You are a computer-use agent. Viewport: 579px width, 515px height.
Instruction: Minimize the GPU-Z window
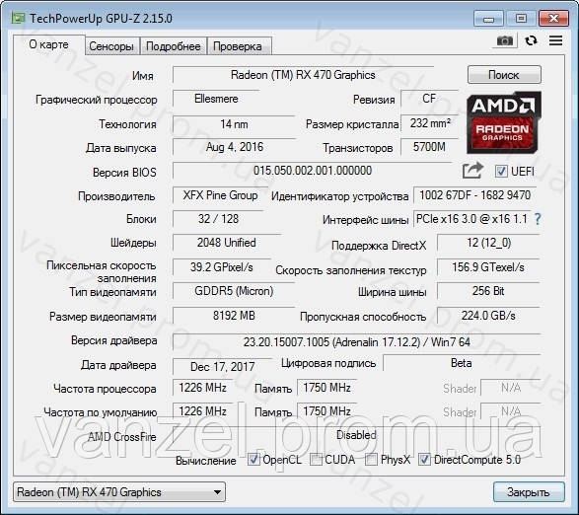click(488, 19)
